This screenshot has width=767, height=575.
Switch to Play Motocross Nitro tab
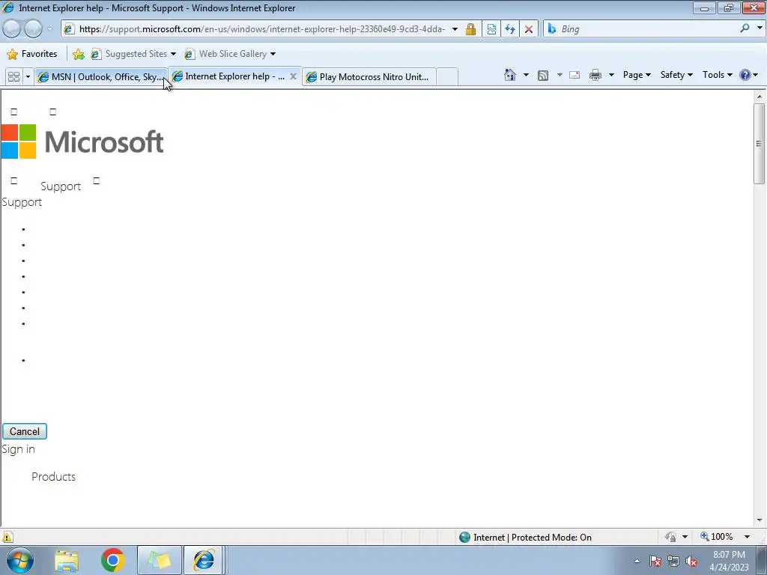(x=369, y=77)
